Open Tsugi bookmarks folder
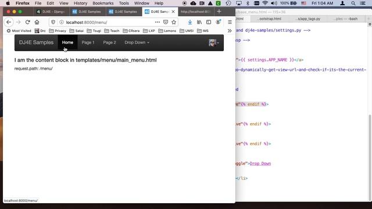The image size is (372, 209). tap(94, 31)
